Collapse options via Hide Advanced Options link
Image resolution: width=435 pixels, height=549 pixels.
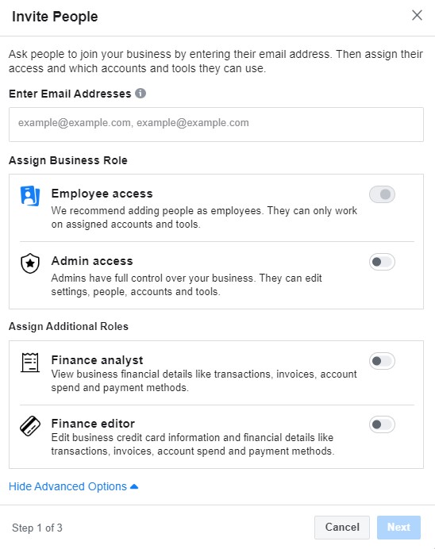67,486
